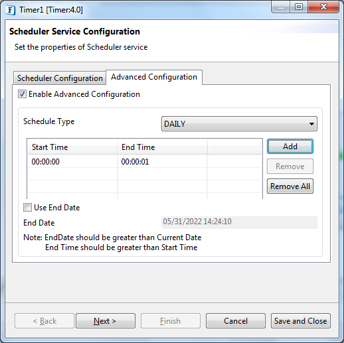Viewport: 344px width, 343px height.
Task: Click the Start Time column header
Action: (x=72, y=147)
